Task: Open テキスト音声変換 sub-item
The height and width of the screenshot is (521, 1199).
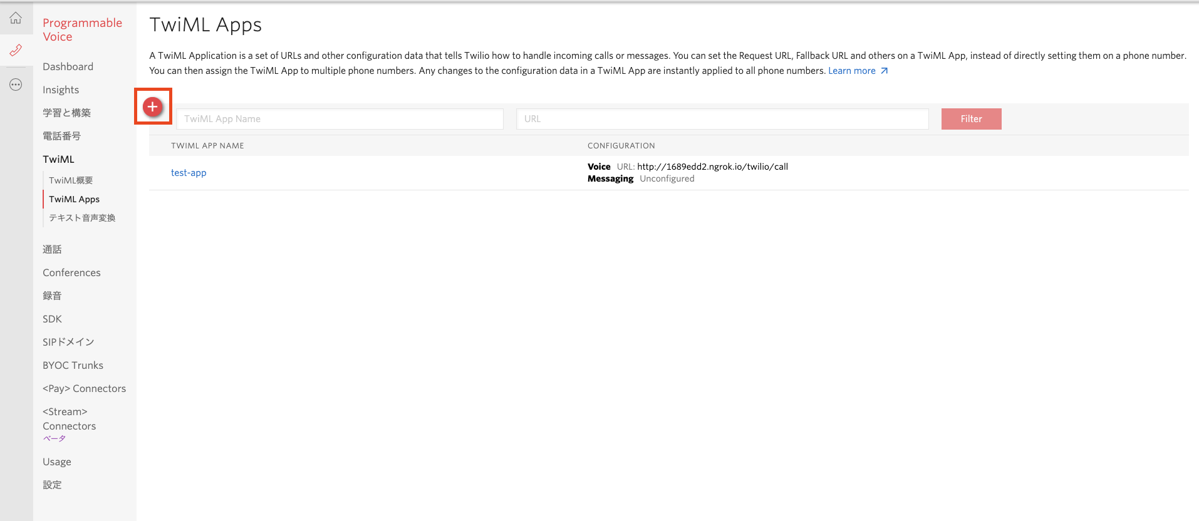Action: [x=82, y=218]
